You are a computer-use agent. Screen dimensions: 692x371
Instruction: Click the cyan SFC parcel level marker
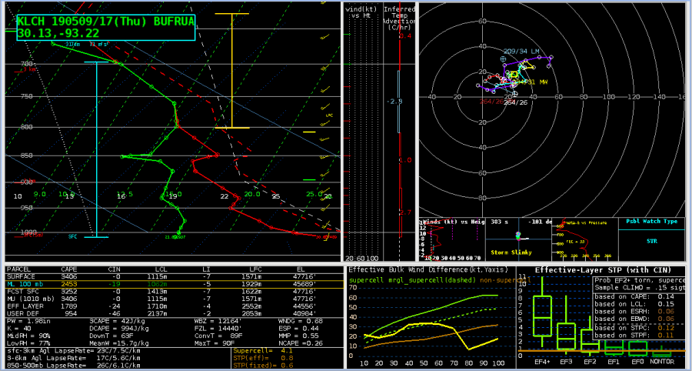pyautogui.click(x=96, y=236)
